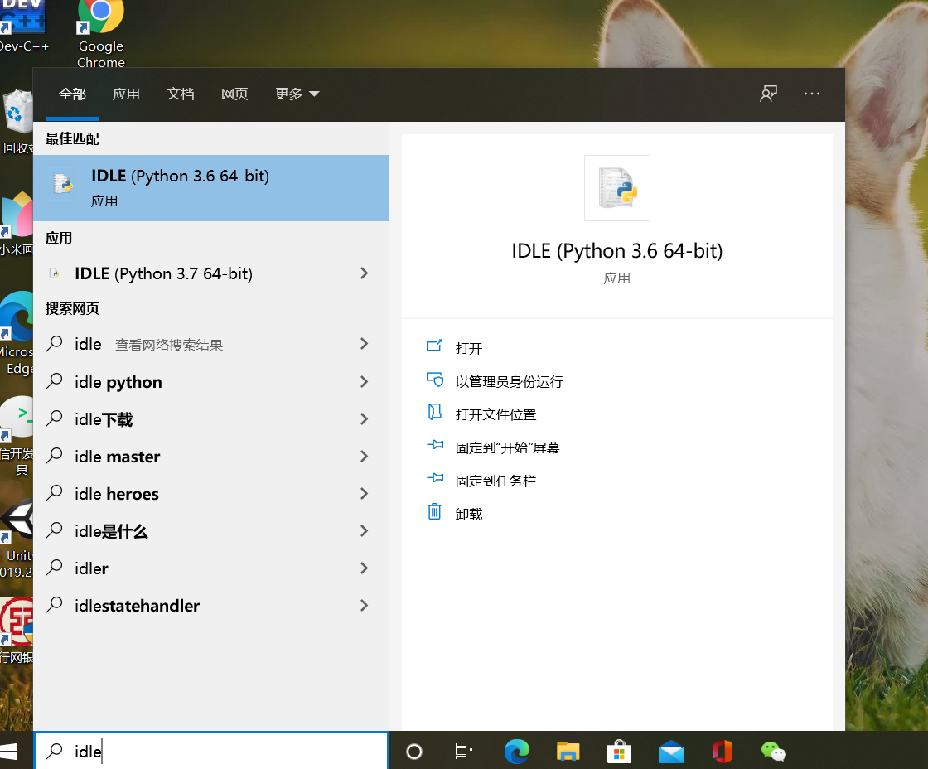Choose 固定到任务栏

496,481
